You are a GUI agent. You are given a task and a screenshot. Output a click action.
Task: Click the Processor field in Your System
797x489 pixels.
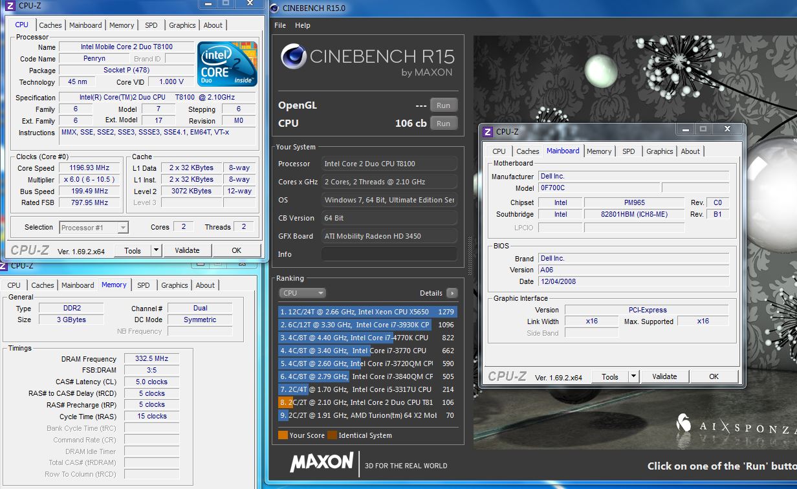[x=389, y=164]
